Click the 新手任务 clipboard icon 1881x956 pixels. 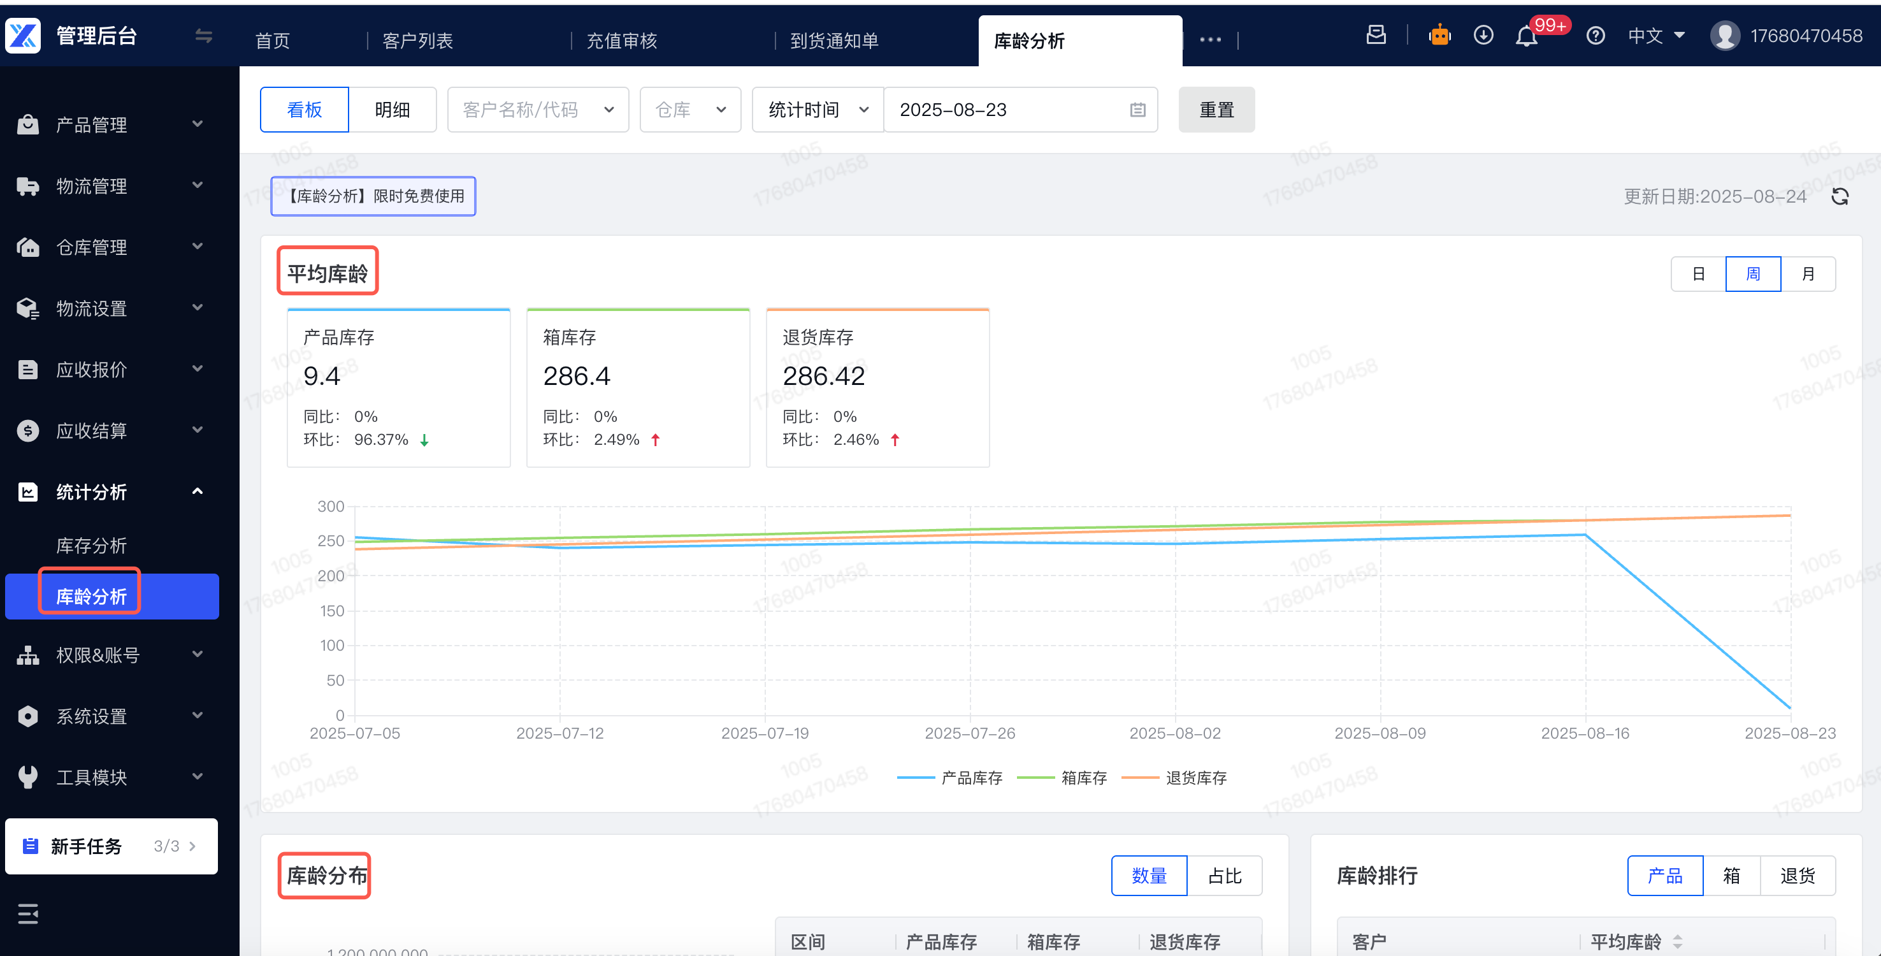30,846
